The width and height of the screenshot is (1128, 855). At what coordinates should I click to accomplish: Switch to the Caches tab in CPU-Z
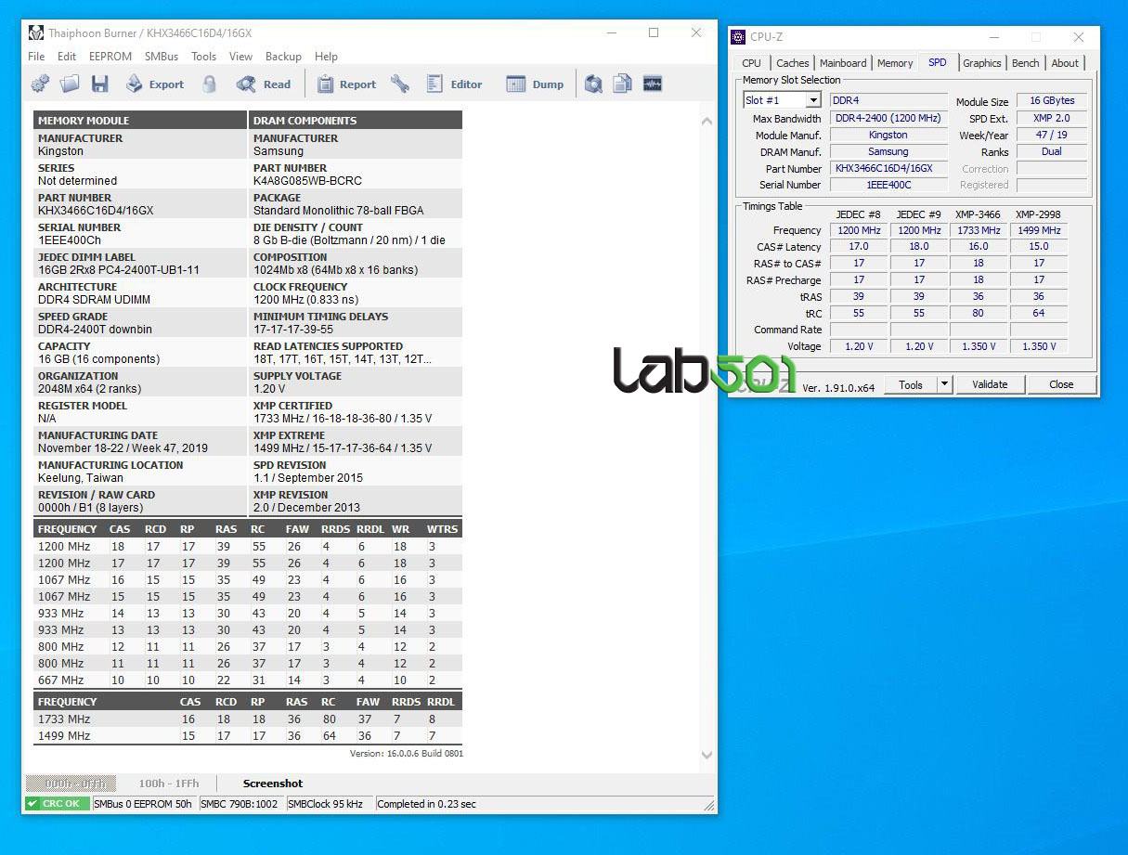click(x=793, y=63)
